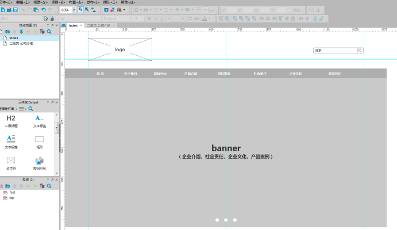397x230 pixels.
Task: Preview the prototype with the play icon
Action: point(106,10)
